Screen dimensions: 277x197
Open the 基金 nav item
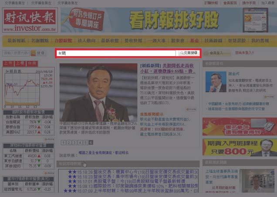point(194,40)
